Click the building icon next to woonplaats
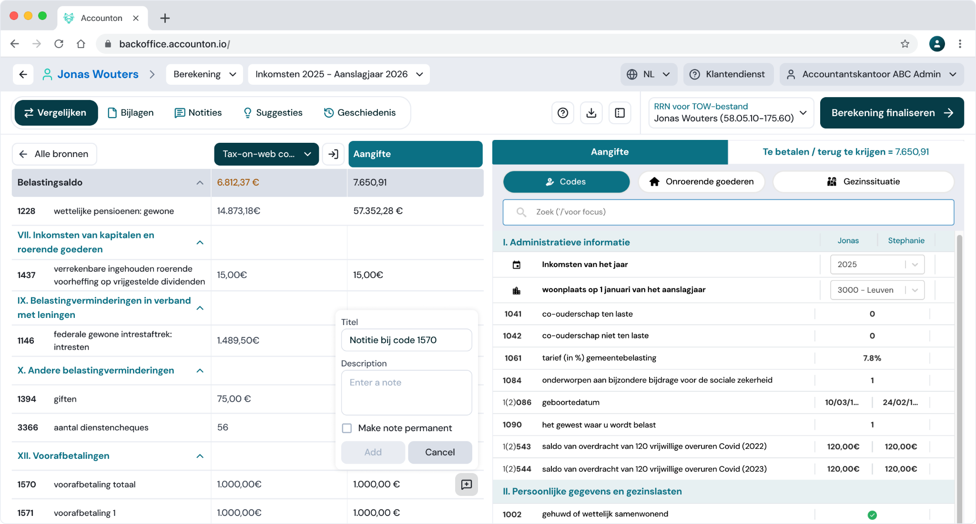976x524 pixels. click(x=517, y=290)
